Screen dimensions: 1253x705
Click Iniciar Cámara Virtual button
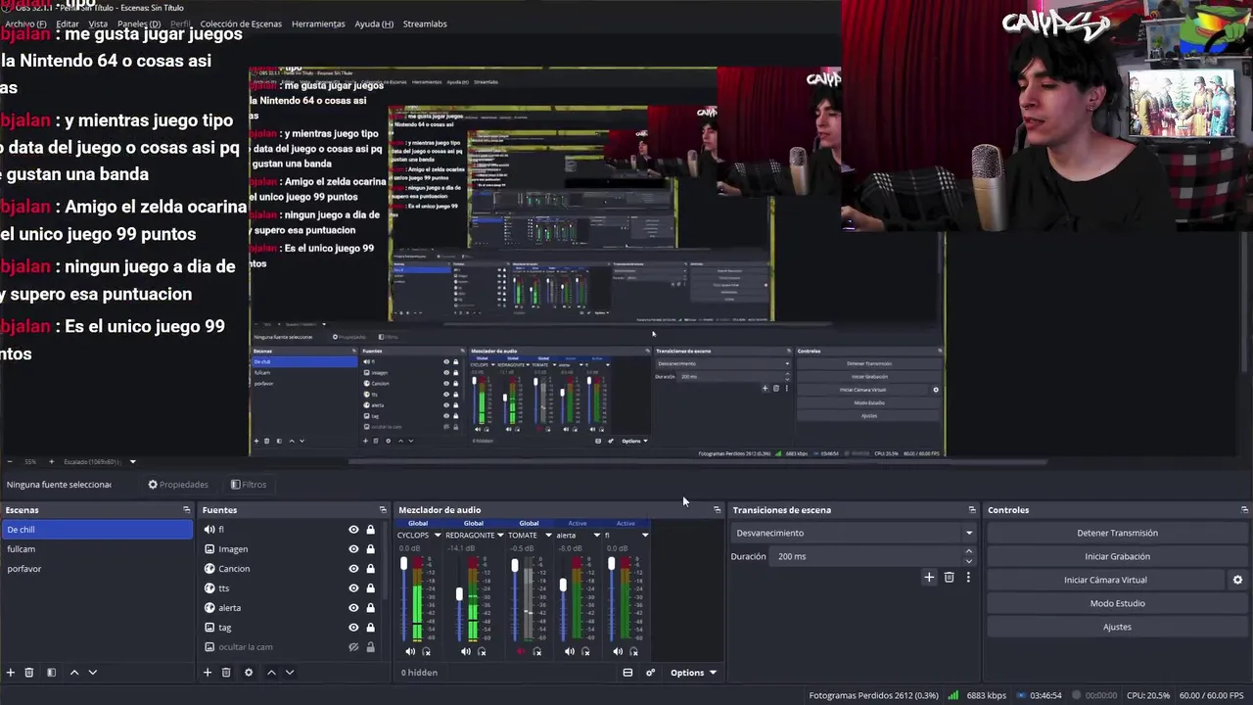(1105, 580)
